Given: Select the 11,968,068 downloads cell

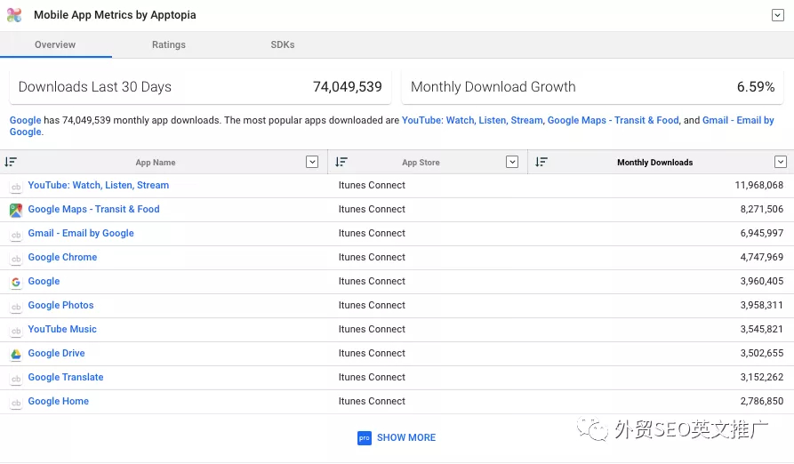Looking at the screenshot, I should (x=759, y=185).
